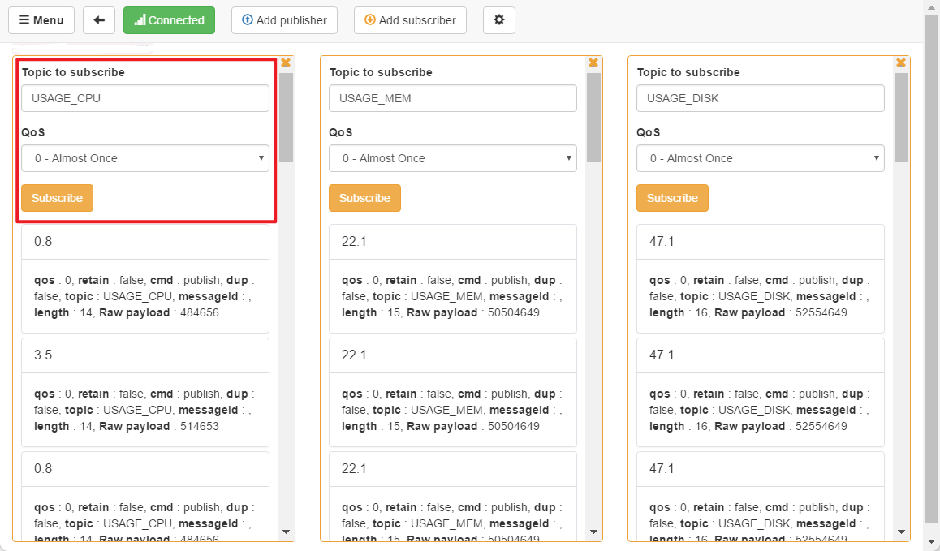Click Add publisher button
940x551 pixels.
[284, 20]
